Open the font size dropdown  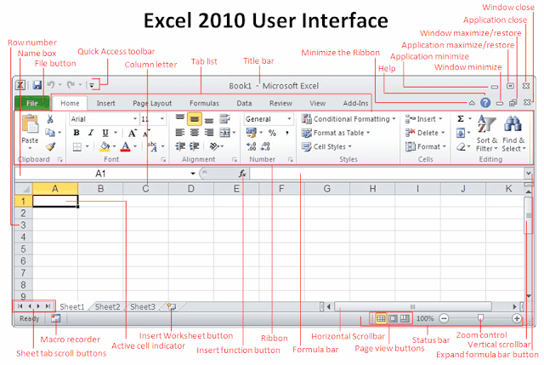click(162, 119)
